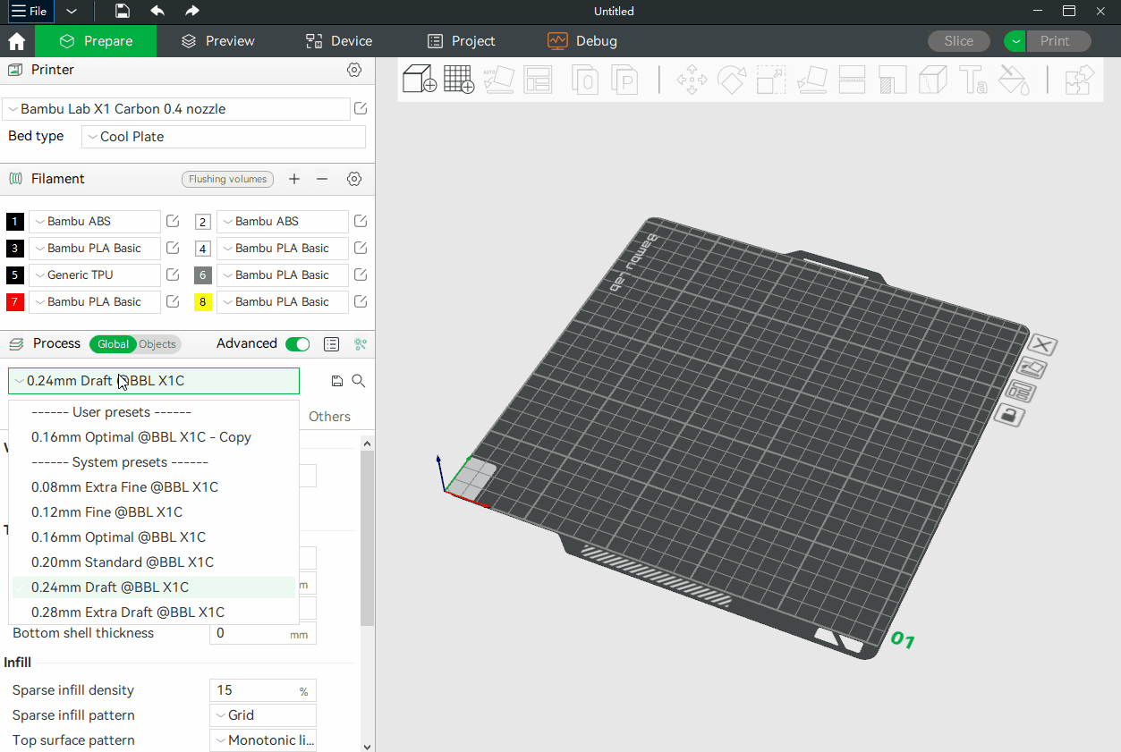
Task: Click the Flushing volumes button
Action: point(227,179)
